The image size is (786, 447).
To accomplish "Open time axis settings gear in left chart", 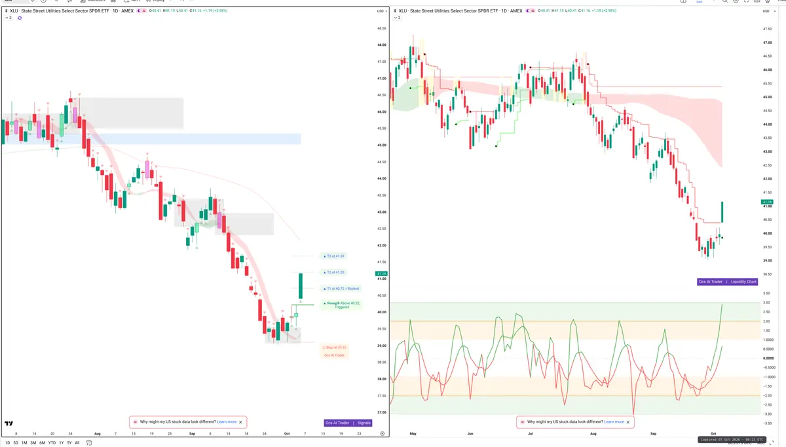I will [x=382, y=433].
